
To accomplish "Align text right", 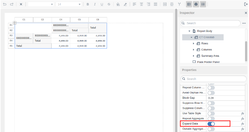I will [x=148, y=4].
